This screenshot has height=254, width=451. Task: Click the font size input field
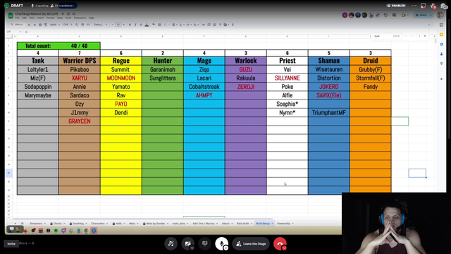point(118,25)
